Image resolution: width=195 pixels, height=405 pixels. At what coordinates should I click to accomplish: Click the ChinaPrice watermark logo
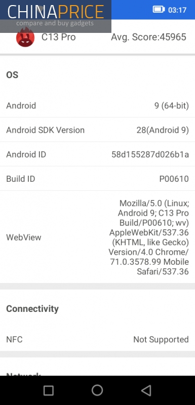(56, 16)
